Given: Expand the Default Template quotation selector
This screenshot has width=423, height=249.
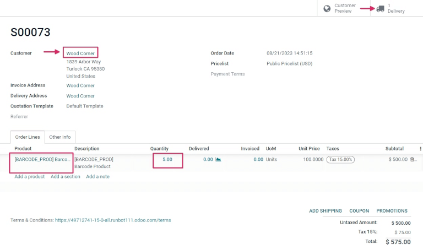Looking at the screenshot, I should click(84, 106).
